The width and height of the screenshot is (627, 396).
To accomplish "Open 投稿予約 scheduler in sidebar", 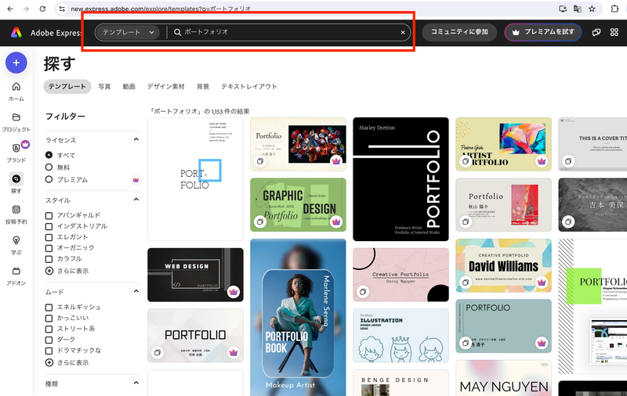I will coord(16,214).
